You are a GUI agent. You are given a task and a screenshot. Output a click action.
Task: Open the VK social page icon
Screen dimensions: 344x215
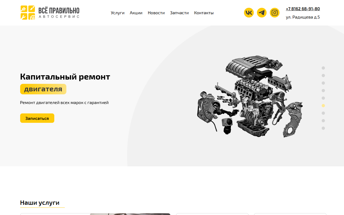(248, 12)
